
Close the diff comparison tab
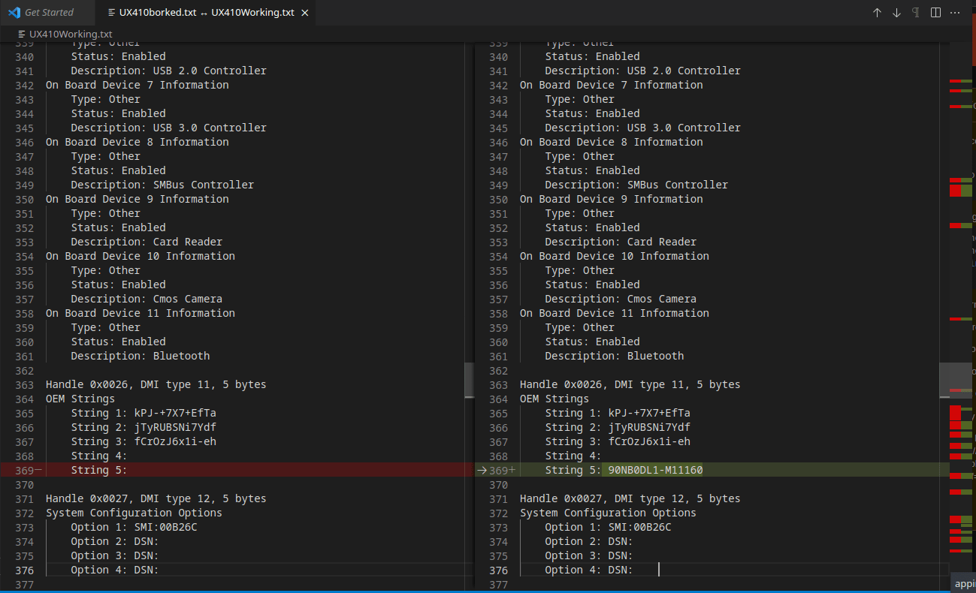coord(304,12)
